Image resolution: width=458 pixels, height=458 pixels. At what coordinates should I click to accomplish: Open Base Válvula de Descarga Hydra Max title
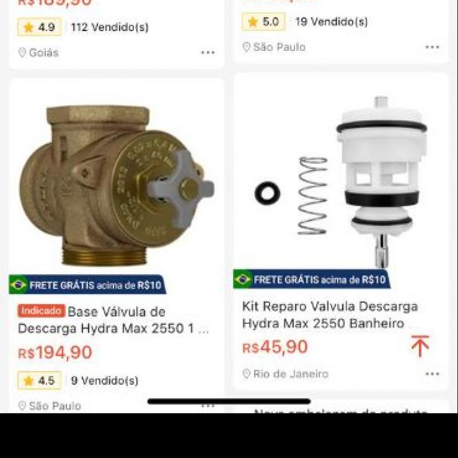coord(114,320)
